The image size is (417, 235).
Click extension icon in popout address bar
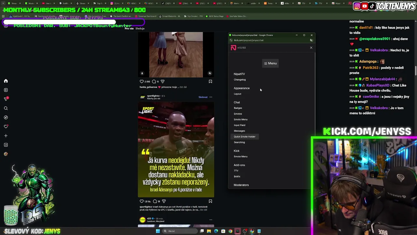click(311, 40)
